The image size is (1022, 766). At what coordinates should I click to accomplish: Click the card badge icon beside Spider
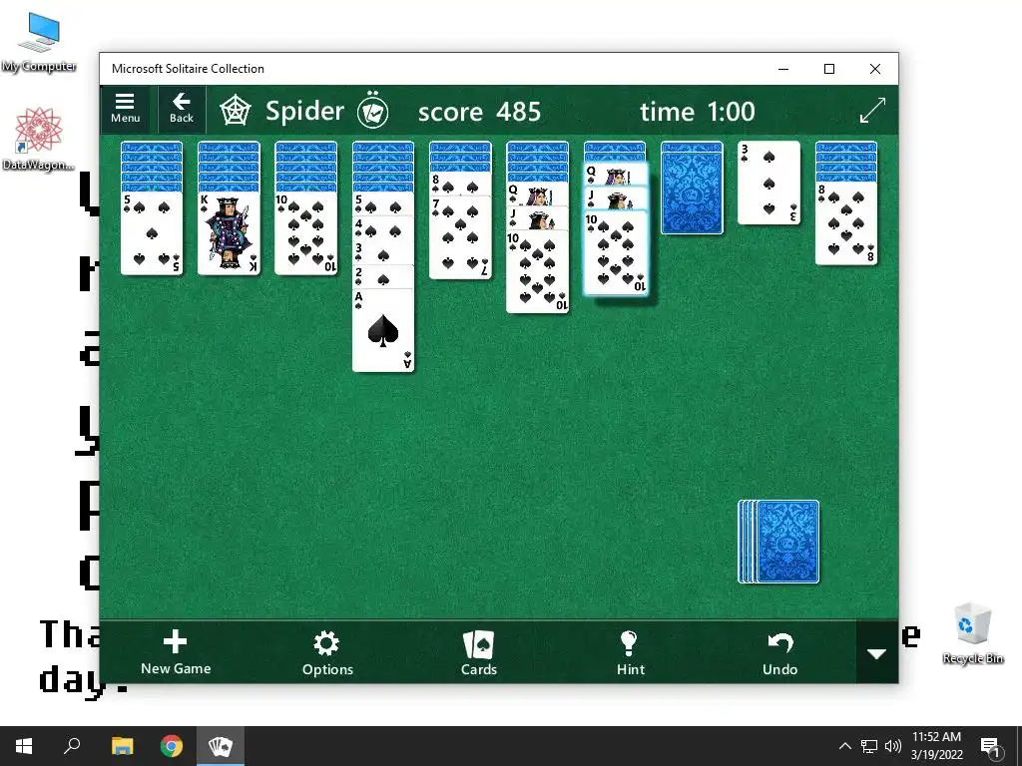373,112
